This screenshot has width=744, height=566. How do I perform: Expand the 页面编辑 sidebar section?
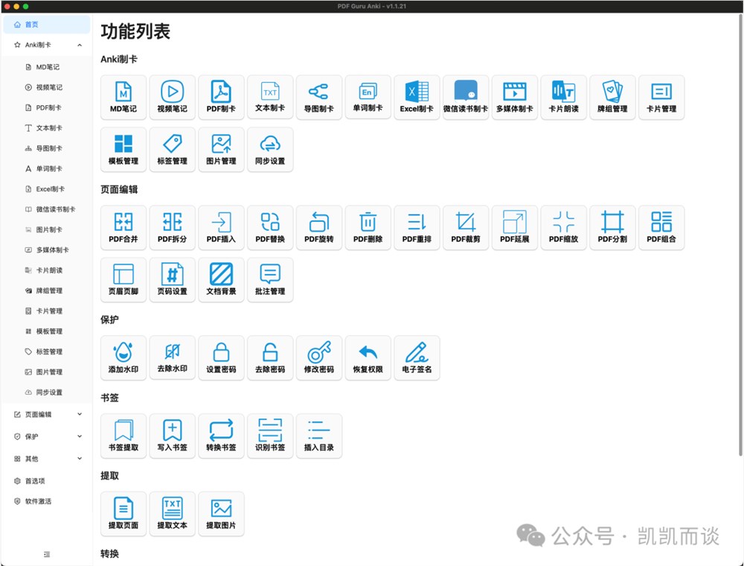[x=46, y=414]
